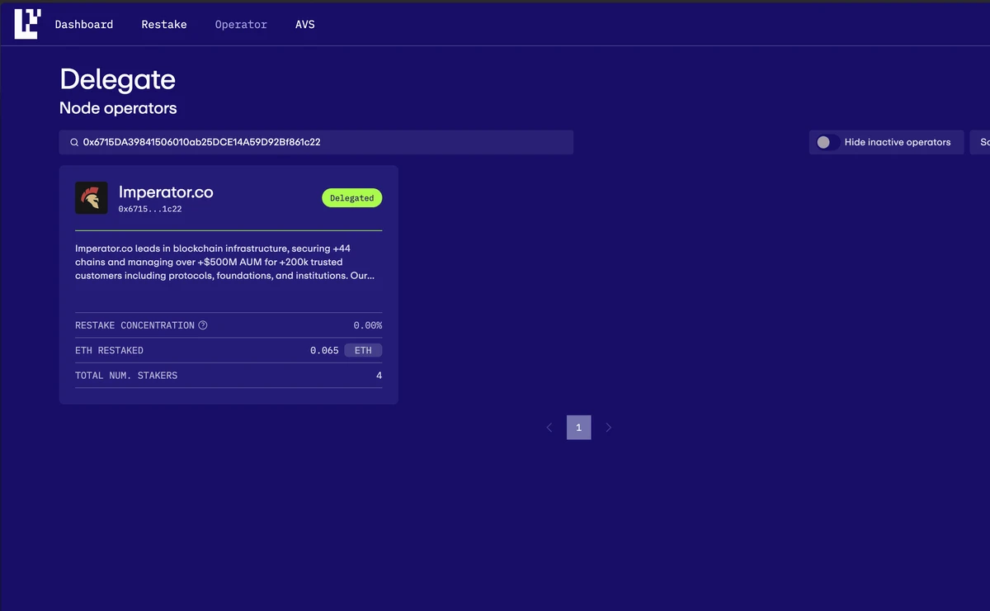Open the sort dropdown at right edge
Viewport: 990px width, 611px height.
[981, 142]
